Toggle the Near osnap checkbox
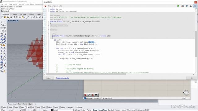198x111 pixels. coord(7,108)
